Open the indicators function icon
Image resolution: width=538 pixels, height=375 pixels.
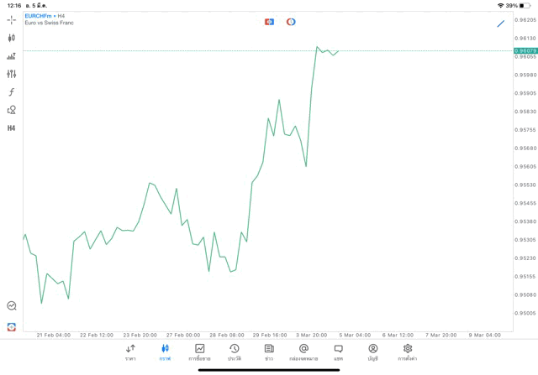(x=12, y=92)
